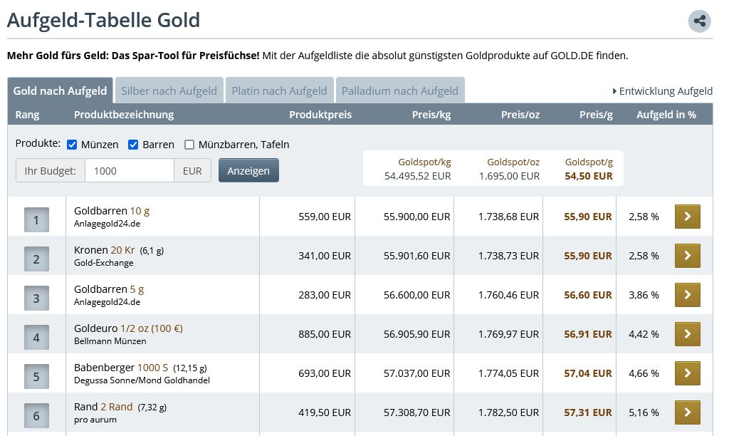This screenshot has width=729, height=436.
Task: Uncheck the Barren checkbox
Action: [133, 145]
